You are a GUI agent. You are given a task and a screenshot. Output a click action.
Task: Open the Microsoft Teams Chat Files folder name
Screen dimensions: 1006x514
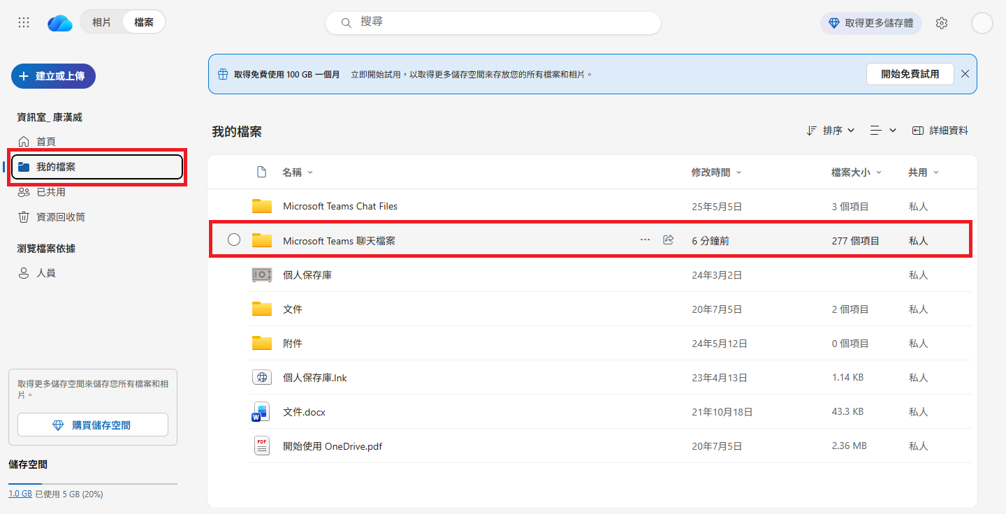click(340, 206)
